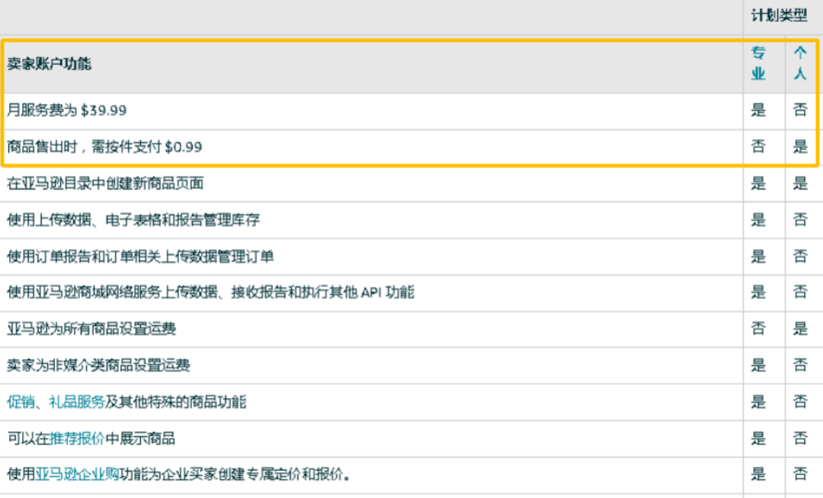823x498 pixels.
Task: Click 个人 column 是 in 按件支付 $0.99 row
Action: click(800, 146)
